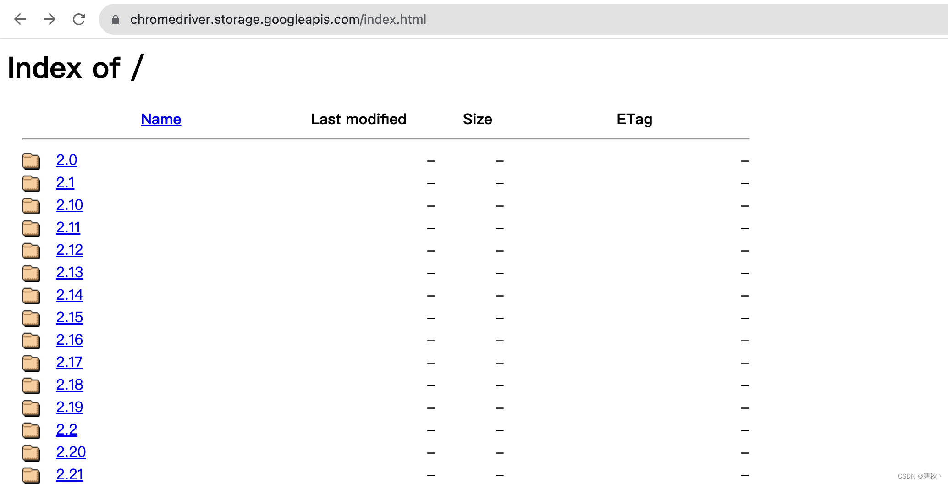
Task: Open the 2.11 directory link
Action: pyautogui.click(x=68, y=227)
